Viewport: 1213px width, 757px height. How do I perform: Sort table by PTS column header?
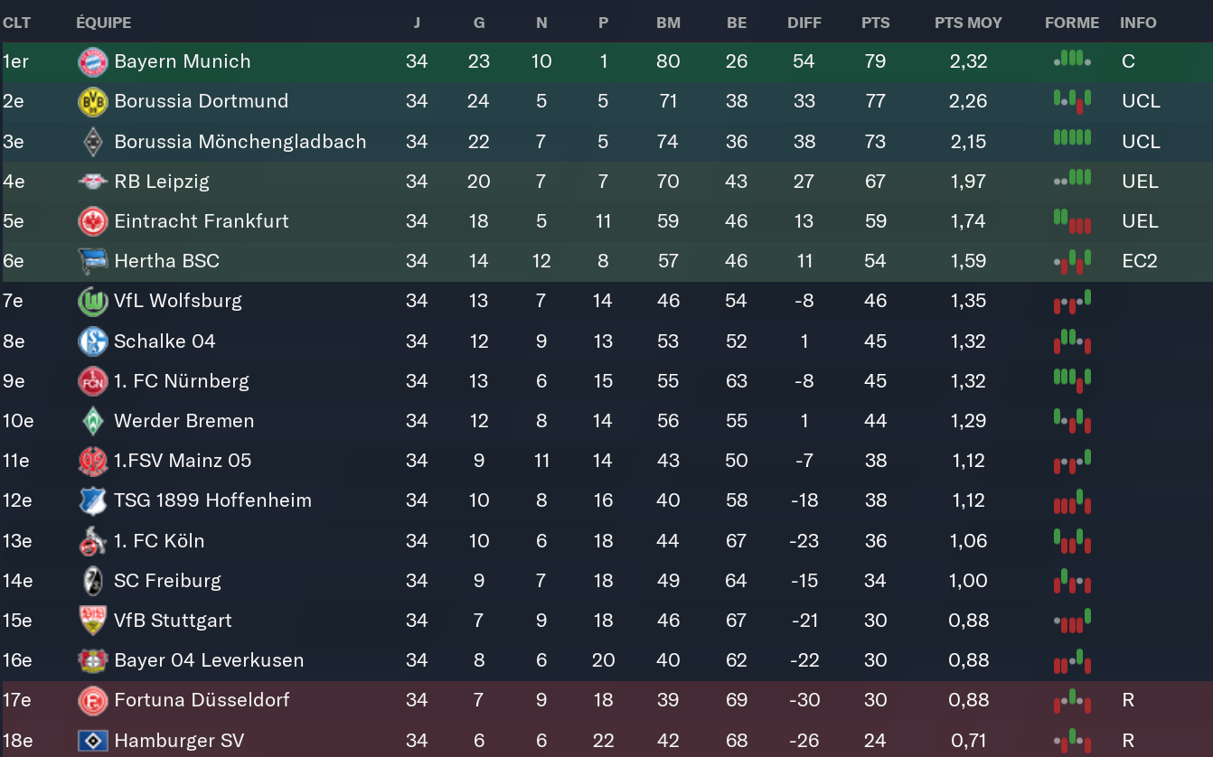pyautogui.click(x=875, y=23)
